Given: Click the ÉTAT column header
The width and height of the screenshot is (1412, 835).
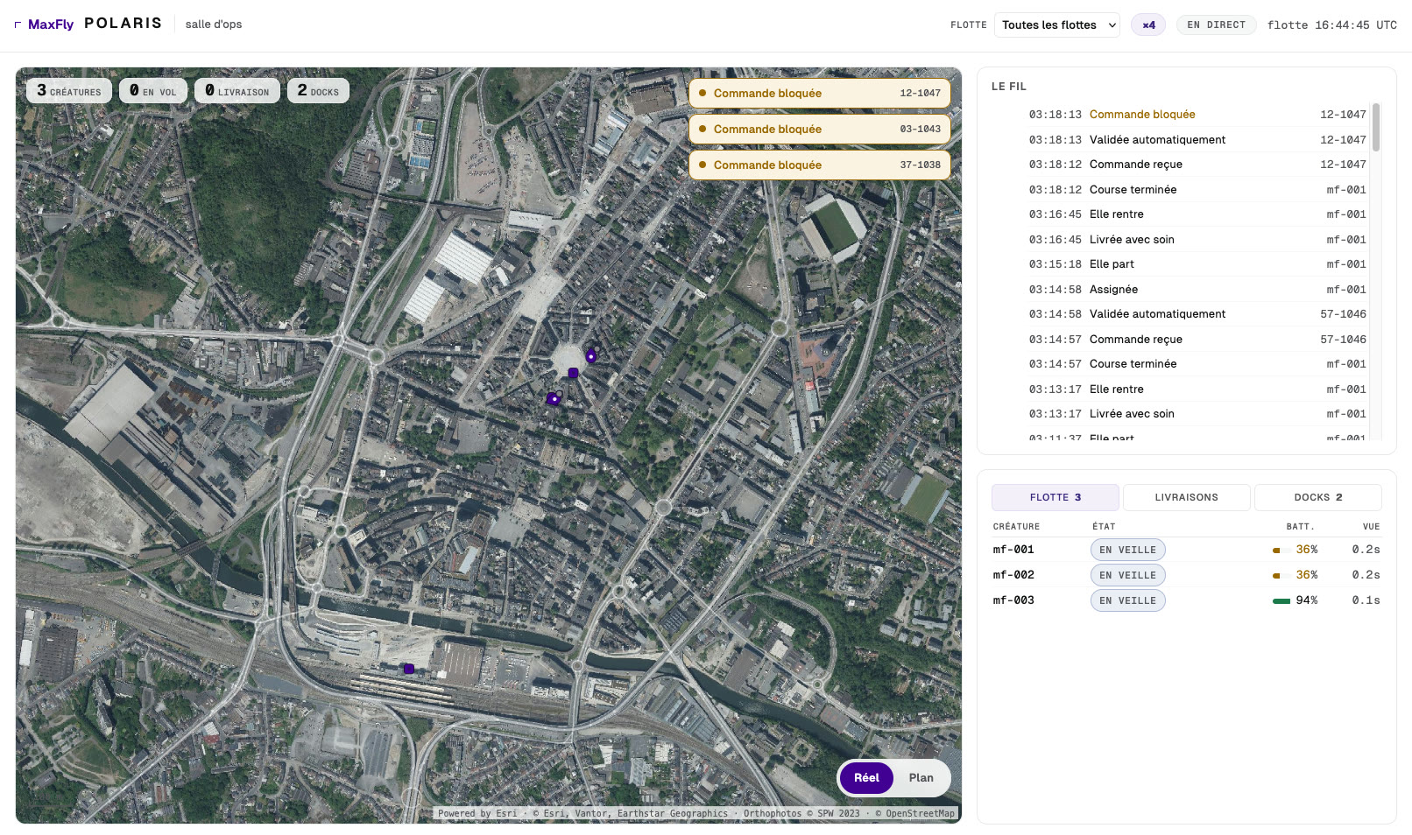Looking at the screenshot, I should pyautogui.click(x=1104, y=527).
